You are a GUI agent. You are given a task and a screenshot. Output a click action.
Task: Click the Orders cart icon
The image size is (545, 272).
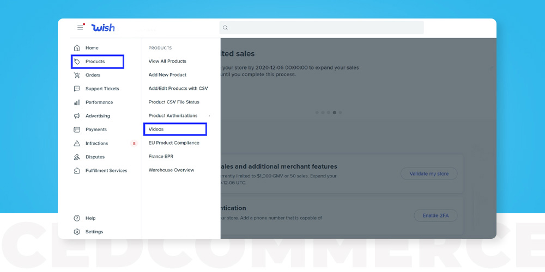point(77,75)
